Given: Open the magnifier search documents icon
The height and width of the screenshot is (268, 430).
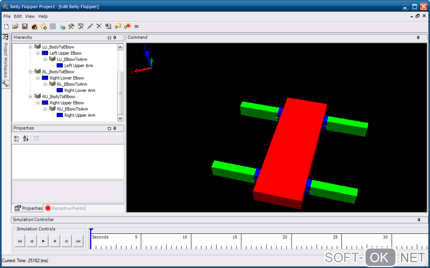Looking at the screenshot, I should point(108,27).
